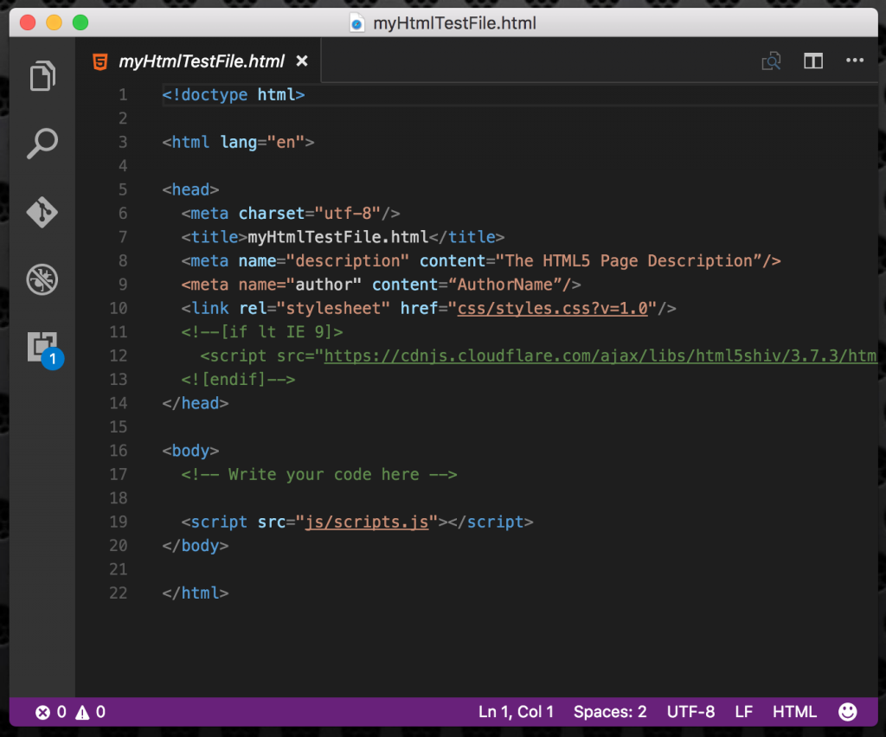This screenshot has width=886, height=737.
Task: Select the myHtmlTestFile.html editor tab
Action: 201,61
